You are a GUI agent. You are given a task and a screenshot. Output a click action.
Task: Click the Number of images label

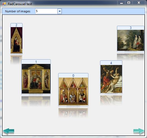[18, 11]
